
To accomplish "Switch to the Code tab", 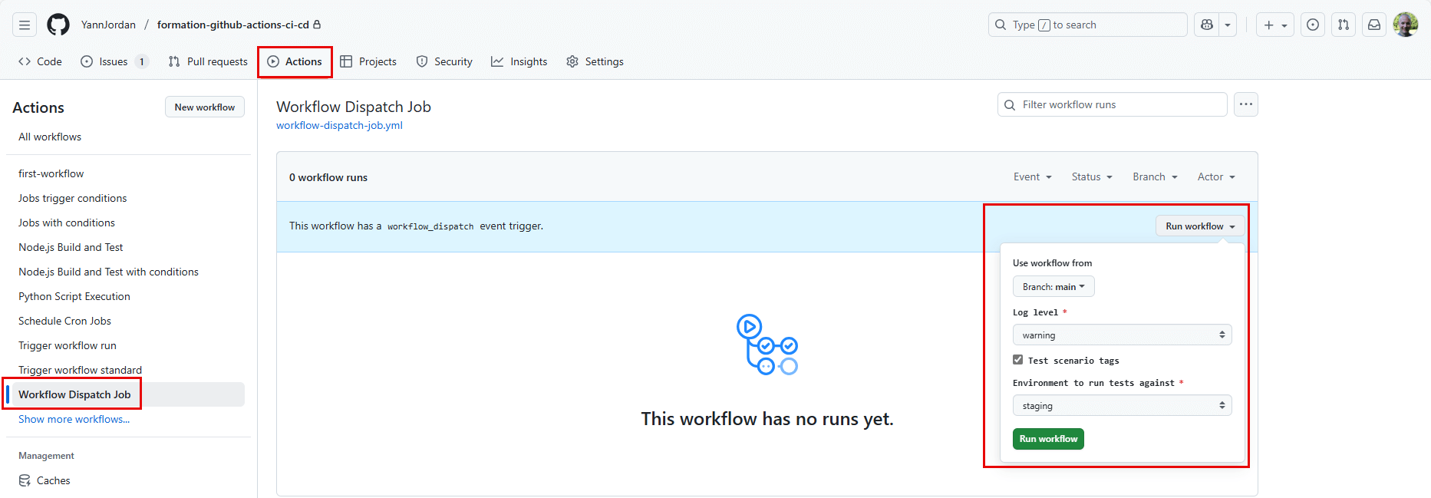I will tap(40, 61).
